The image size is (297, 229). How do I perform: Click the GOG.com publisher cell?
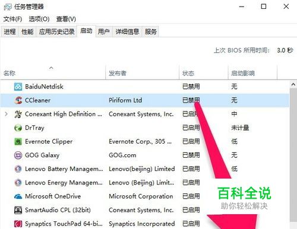pos(122,155)
